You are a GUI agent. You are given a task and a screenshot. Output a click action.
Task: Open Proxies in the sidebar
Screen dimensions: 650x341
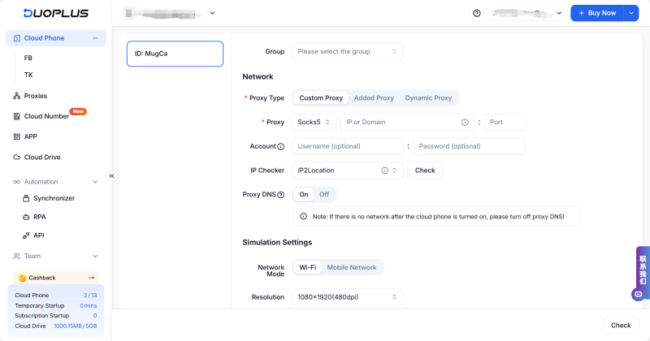pyautogui.click(x=35, y=96)
